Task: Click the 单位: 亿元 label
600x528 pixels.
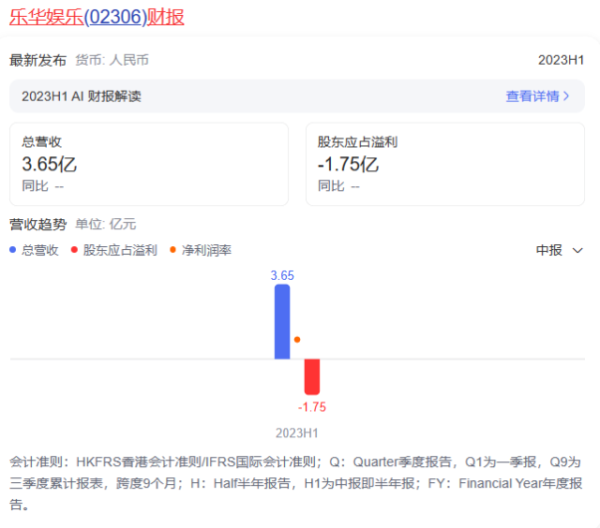Action: tap(106, 225)
